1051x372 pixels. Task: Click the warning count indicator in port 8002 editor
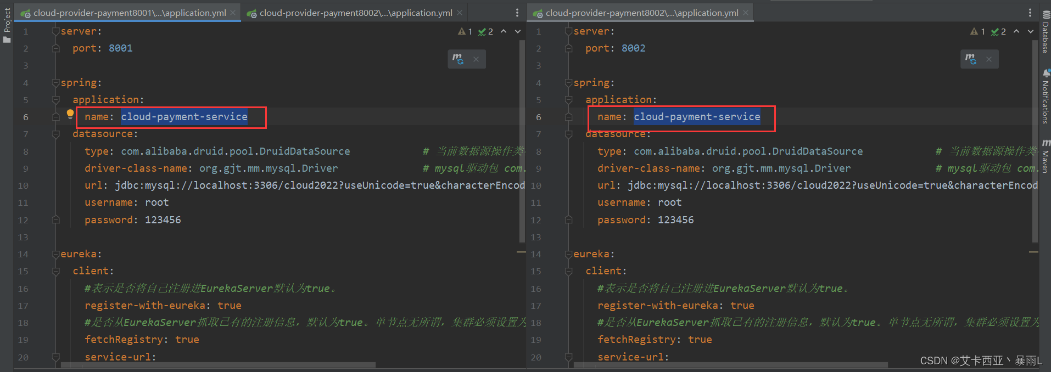point(978,32)
